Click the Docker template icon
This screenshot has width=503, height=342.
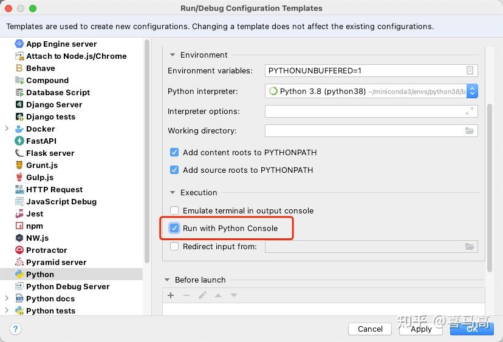[19, 129]
